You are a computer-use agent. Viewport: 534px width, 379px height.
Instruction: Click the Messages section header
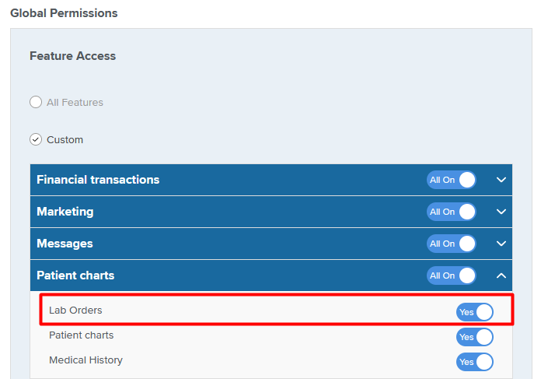point(271,244)
